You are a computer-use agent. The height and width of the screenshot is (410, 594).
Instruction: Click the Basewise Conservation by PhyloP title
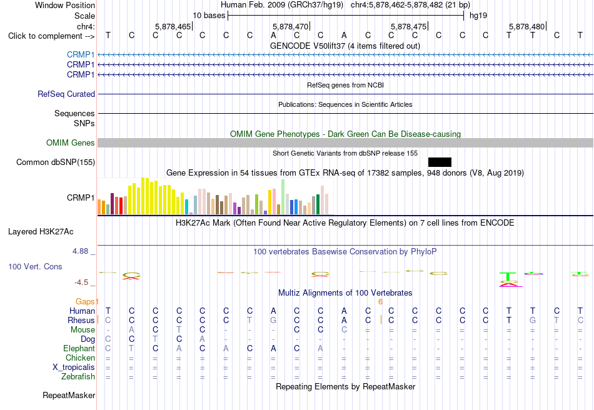pyautogui.click(x=345, y=251)
